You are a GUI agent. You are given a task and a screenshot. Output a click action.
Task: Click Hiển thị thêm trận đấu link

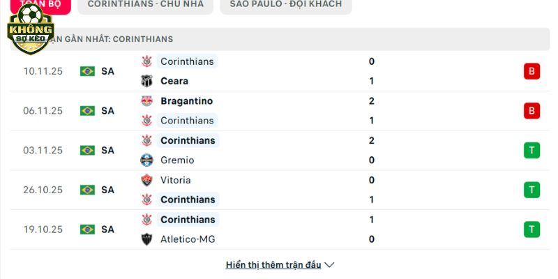[x=273, y=265]
